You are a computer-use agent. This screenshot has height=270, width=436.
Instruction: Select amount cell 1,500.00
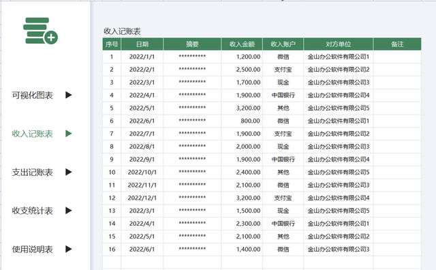(242, 211)
